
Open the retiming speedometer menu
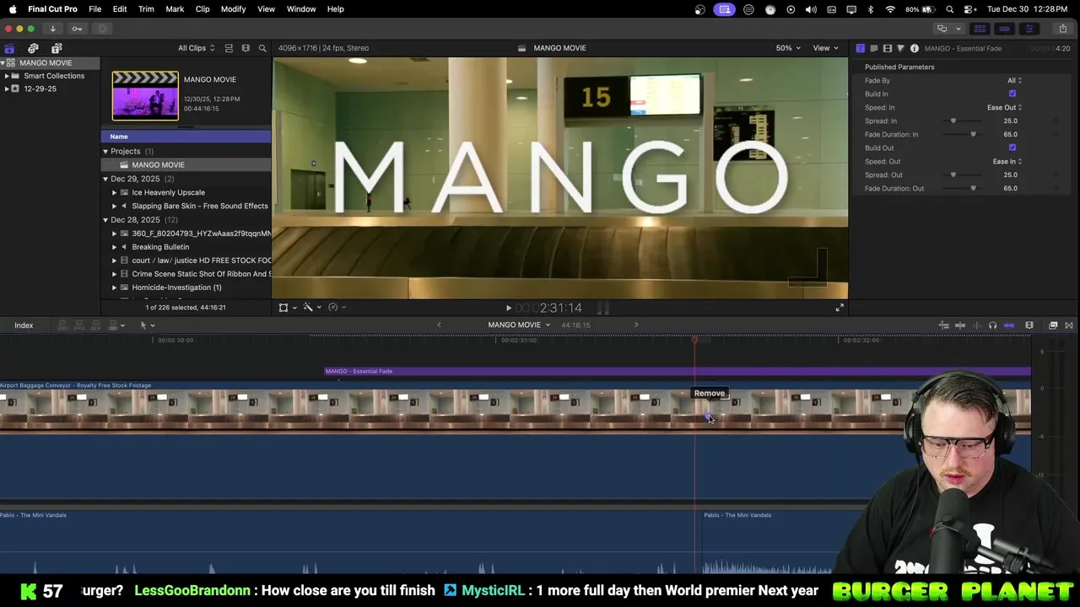pyautogui.click(x=333, y=308)
